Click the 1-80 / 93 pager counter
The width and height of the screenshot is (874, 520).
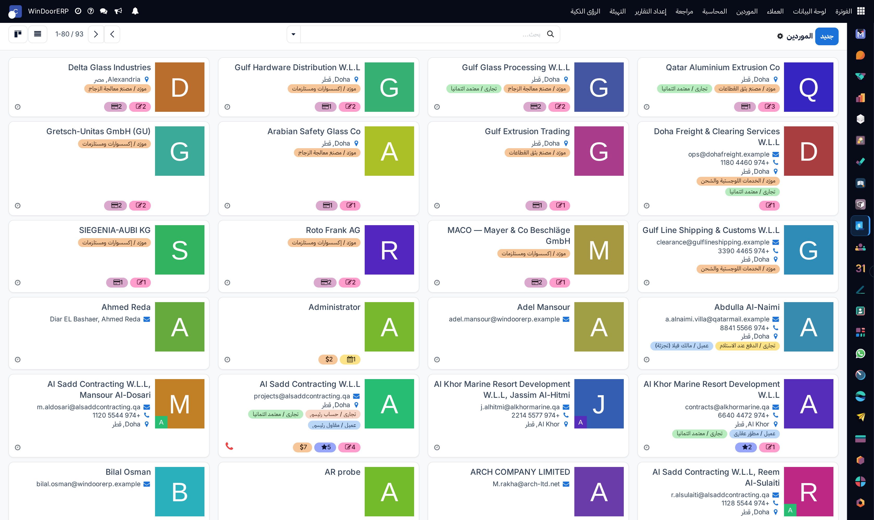click(69, 34)
